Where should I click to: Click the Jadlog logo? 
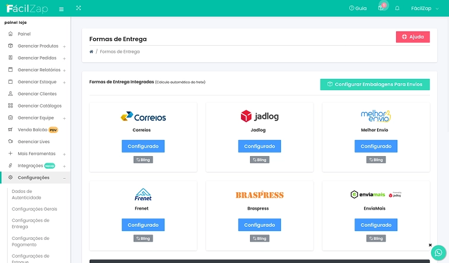tap(260, 116)
